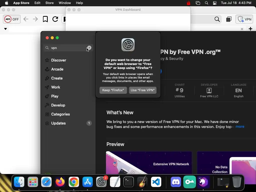Open the No Data Collection preview image
The height and width of the screenshot is (192, 256).
tap(226, 162)
